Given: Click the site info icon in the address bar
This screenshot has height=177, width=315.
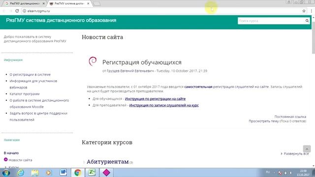Looking at the screenshot, I should tap(24, 11).
